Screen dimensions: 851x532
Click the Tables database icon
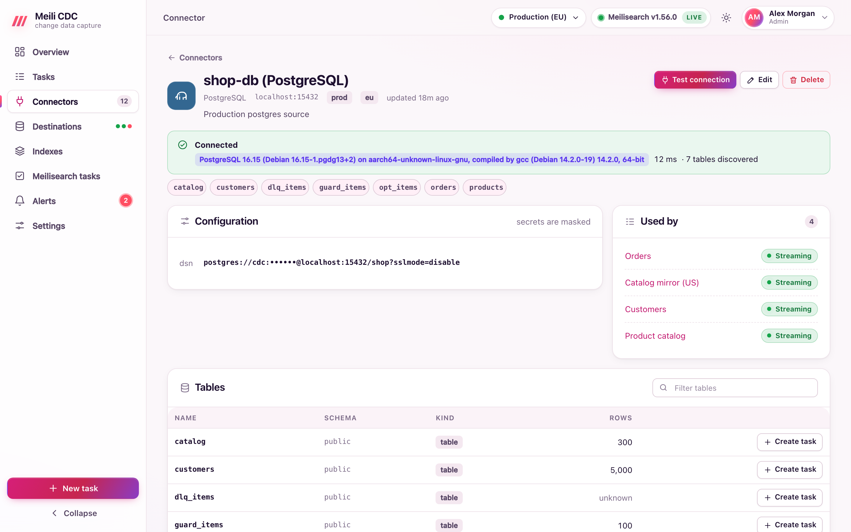pos(185,388)
